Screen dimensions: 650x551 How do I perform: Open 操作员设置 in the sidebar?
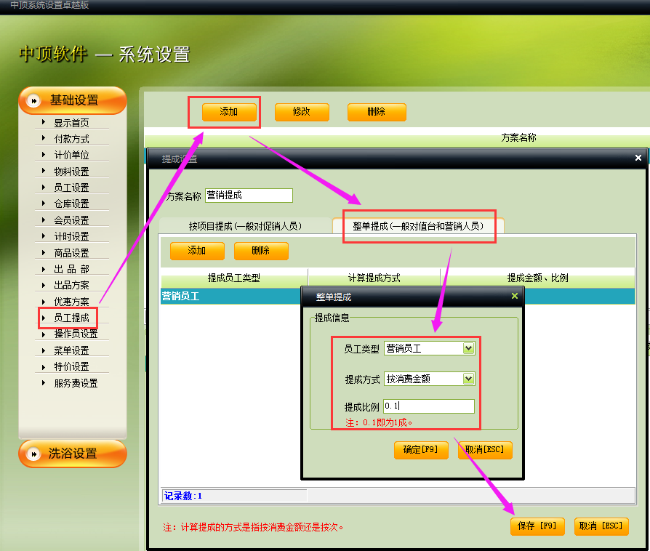point(76,334)
